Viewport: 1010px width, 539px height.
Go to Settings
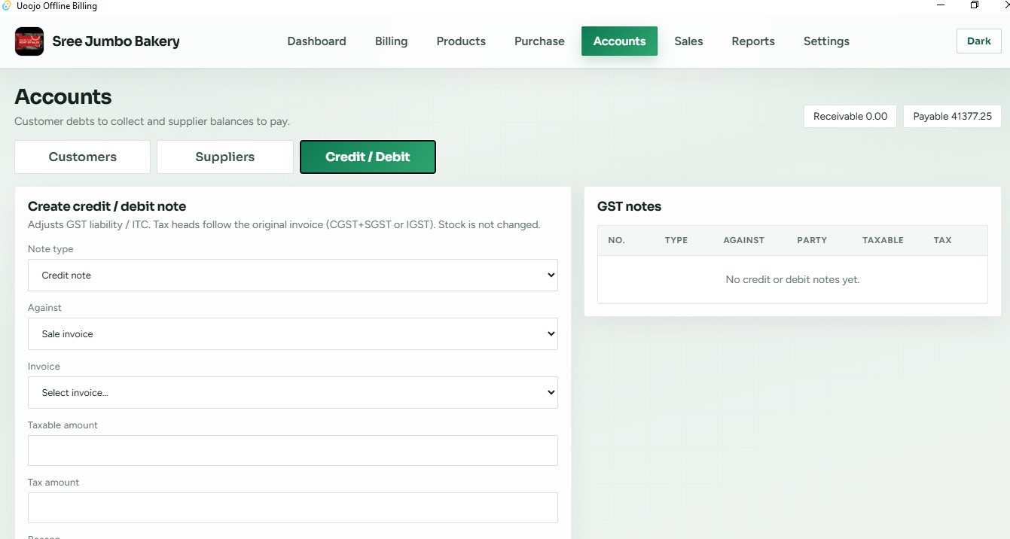[826, 41]
